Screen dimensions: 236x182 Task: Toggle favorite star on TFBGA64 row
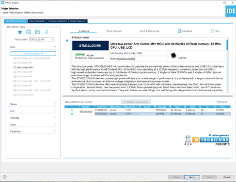point(72,110)
